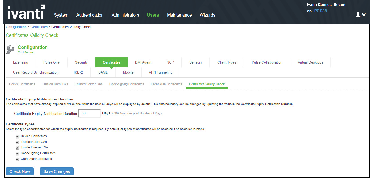Open the SAML tab
Image resolution: width=370 pixels, height=178 pixels.
[103, 72]
